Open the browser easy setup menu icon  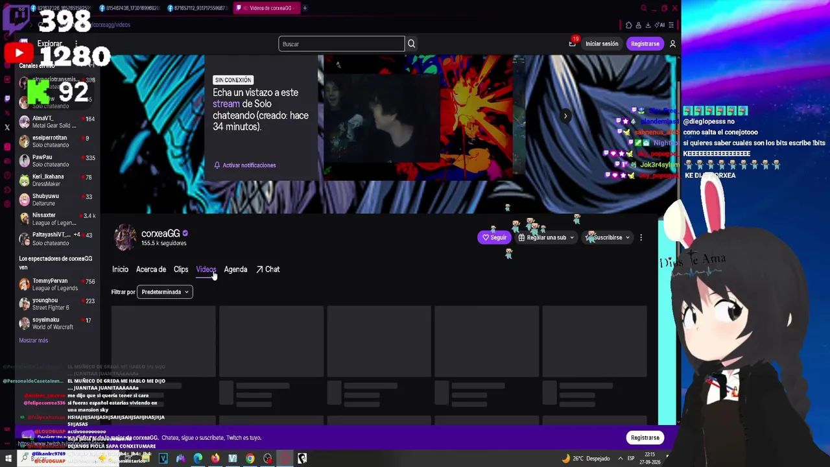(671, 25)
